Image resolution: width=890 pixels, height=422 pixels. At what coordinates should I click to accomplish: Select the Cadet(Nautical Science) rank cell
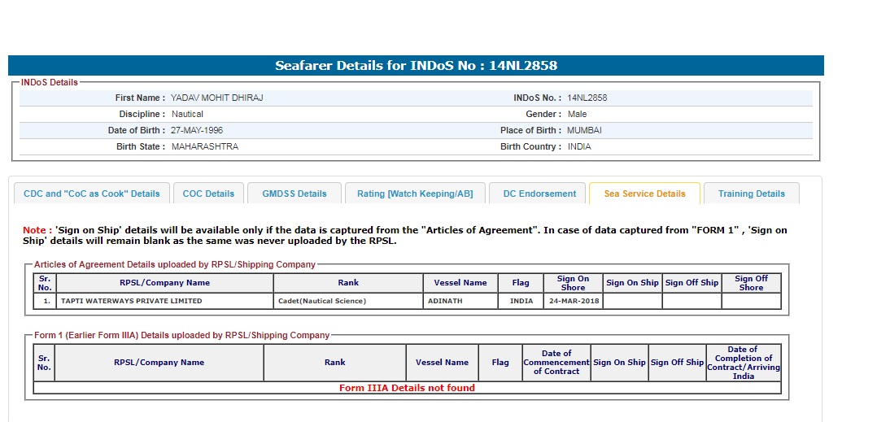tap(322, 301)
